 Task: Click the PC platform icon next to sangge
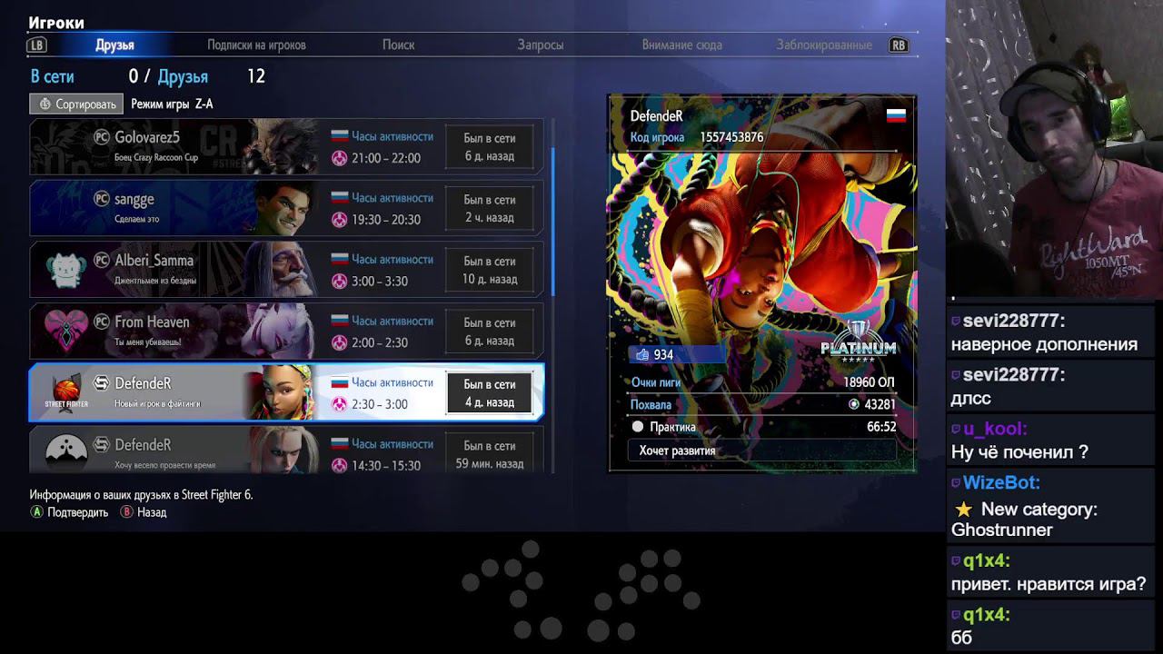coord(102,199)
